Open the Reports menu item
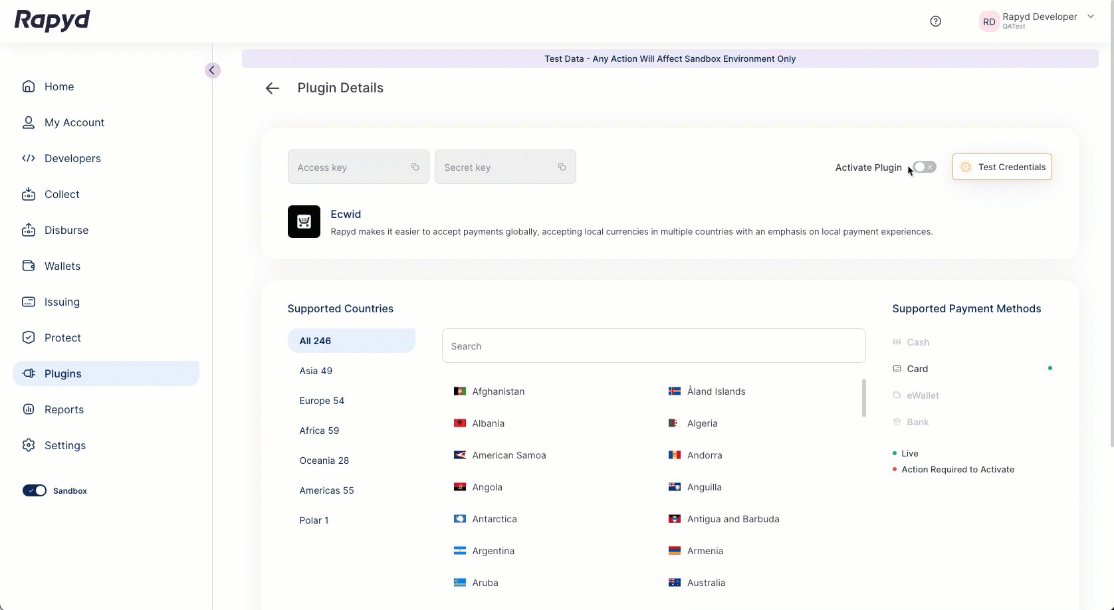Viewport: 1114px width, 610px height. coord(64,409)
